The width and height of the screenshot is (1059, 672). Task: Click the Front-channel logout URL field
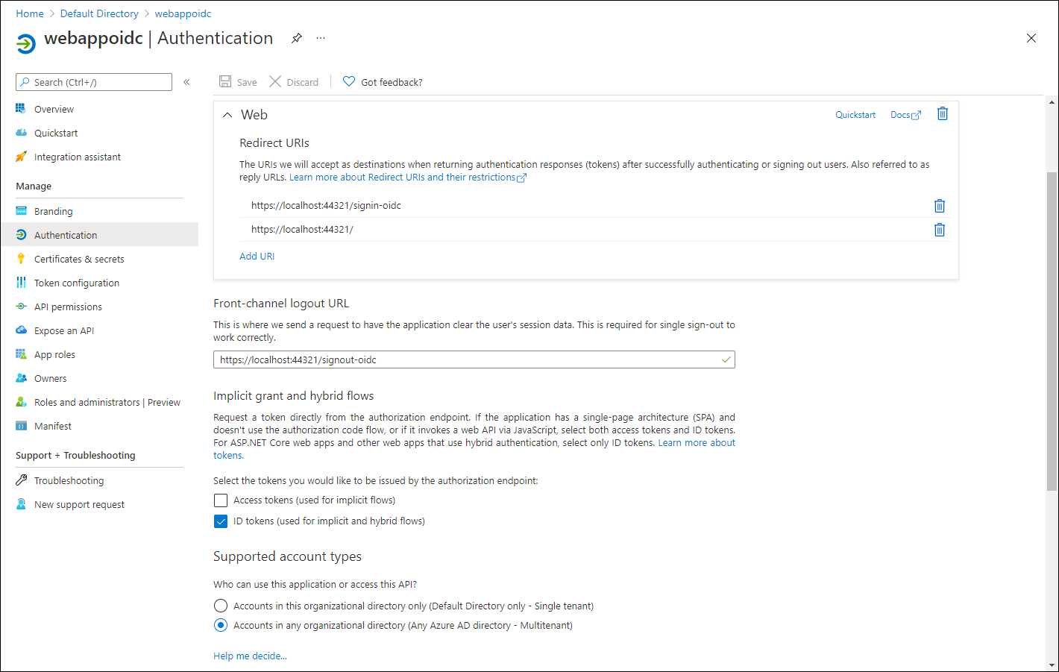click(474, 359)
